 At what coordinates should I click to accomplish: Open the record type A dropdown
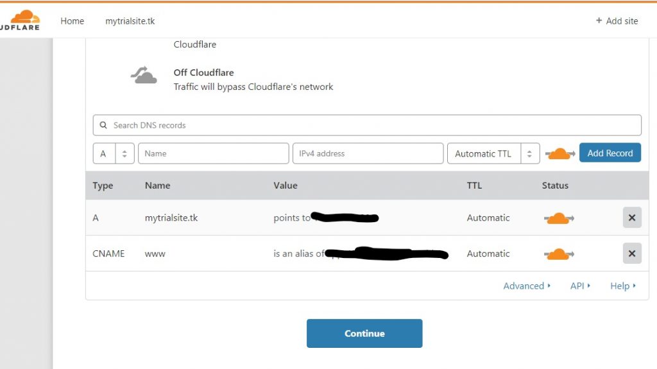pos(114,153)
